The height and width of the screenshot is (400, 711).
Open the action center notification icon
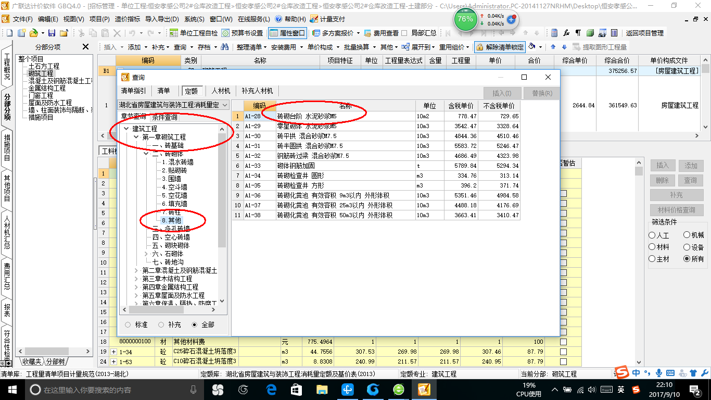coord(696,390)
